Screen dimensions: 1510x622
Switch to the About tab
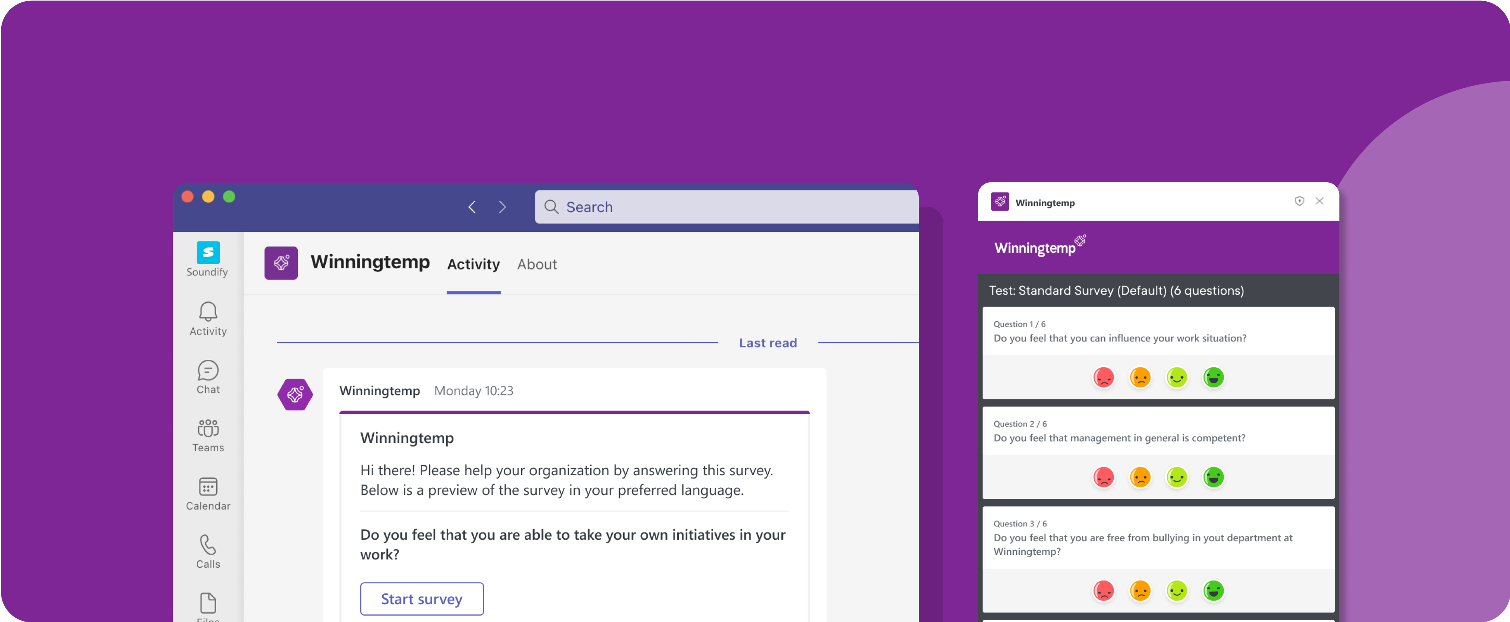pos(536,264)
